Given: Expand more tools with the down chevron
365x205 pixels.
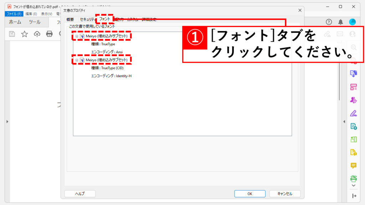Looking at the screenshot, I should [x=354, y=185].
